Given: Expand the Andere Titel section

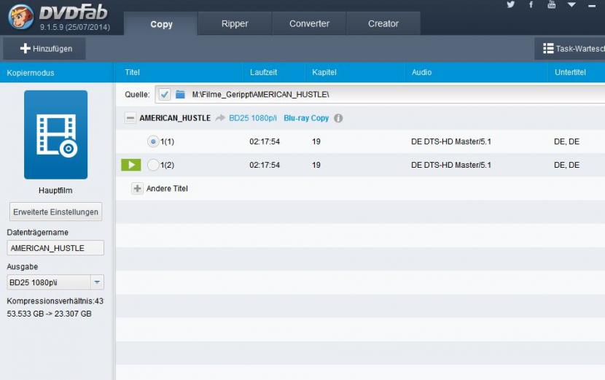Looking at the screenshot, I should 137,188.
